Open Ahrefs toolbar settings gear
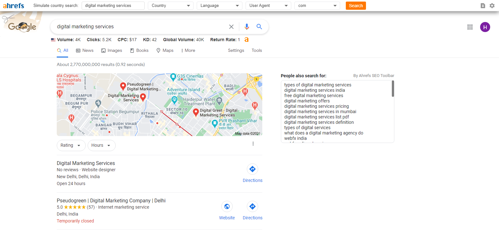The height and width of the screenshot is (230, 499). click(492, 6)
